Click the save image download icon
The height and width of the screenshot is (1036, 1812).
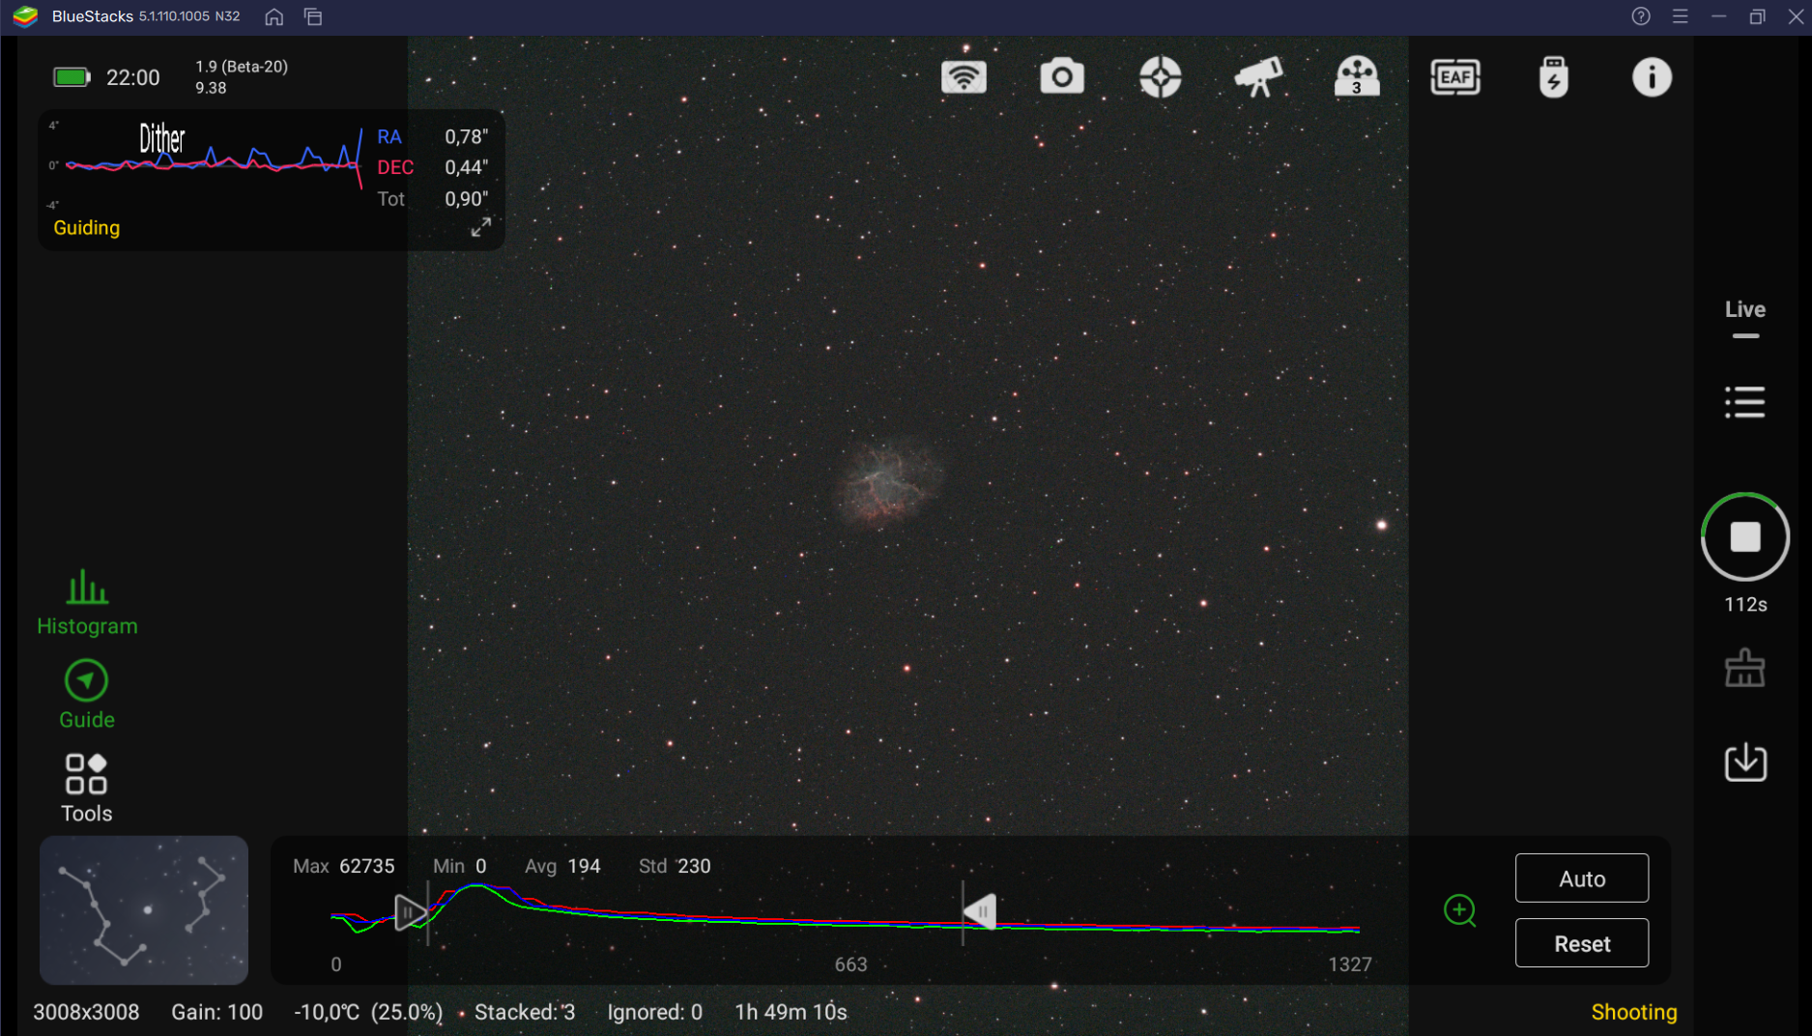click(x=1745, y=763)
